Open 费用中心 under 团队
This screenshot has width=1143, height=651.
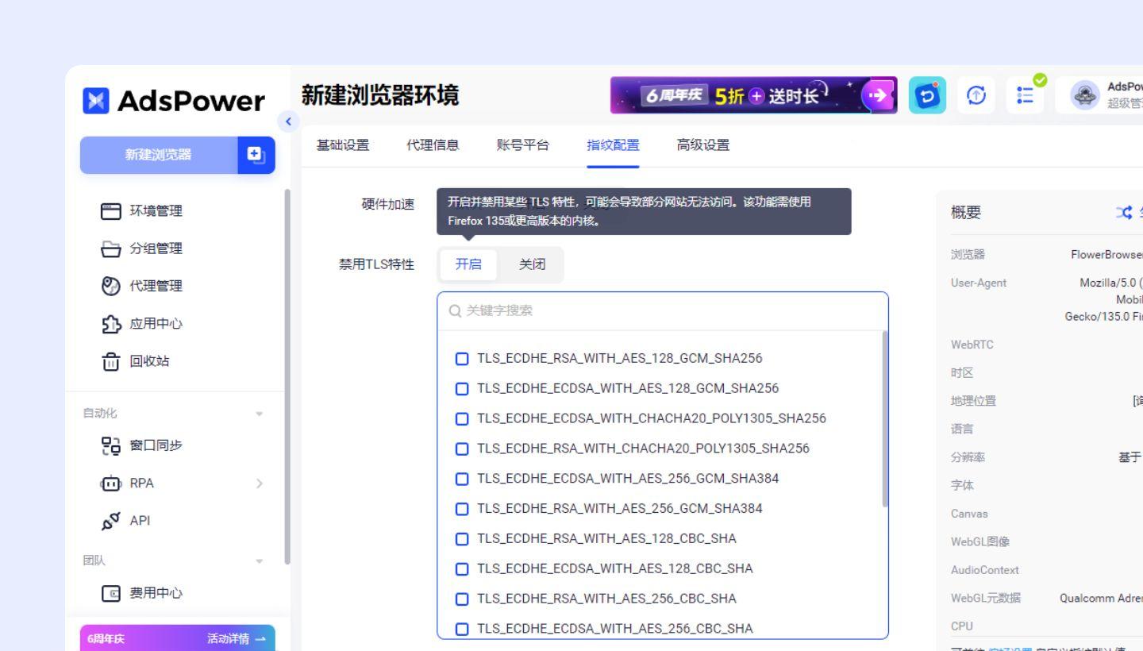tap(156, 592)
